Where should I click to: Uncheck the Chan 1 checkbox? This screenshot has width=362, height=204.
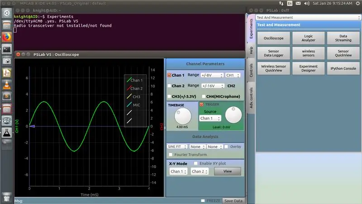169,75
